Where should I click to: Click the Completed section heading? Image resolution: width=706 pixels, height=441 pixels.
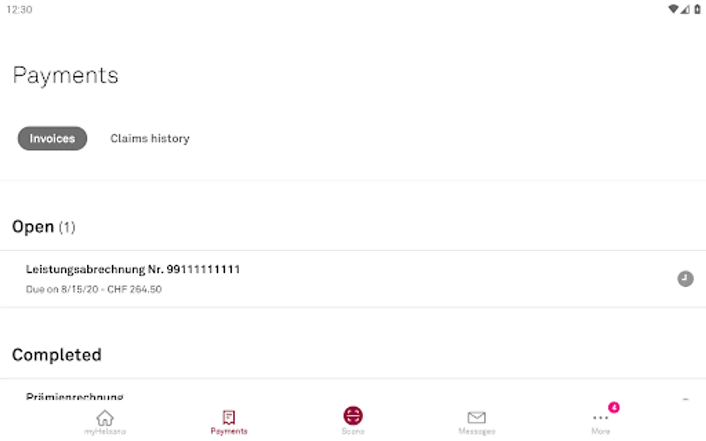57,355
